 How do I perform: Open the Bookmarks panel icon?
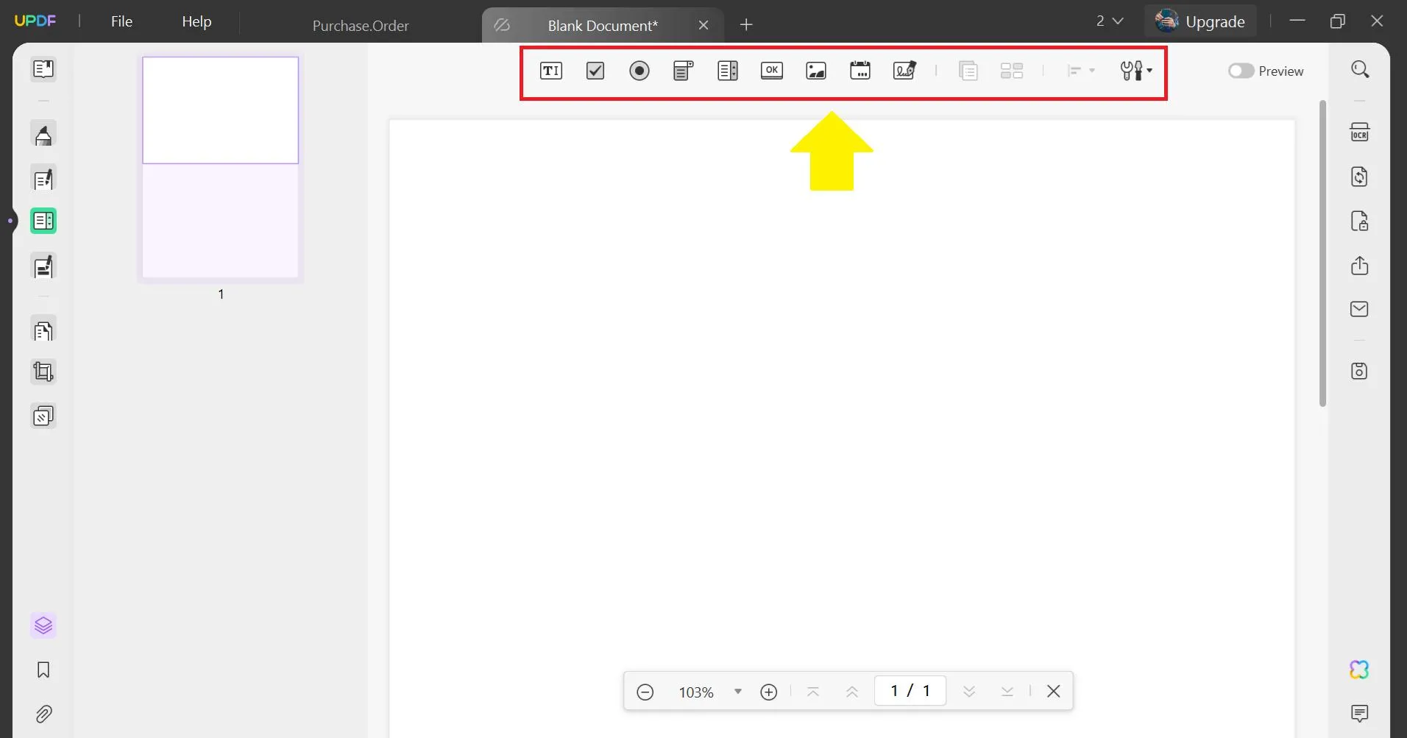43,670
